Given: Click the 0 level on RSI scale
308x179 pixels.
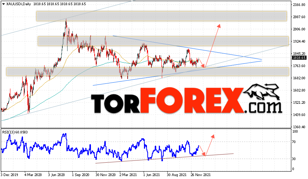Looking at the screenshot, I should pyautogui.click(x=293, y=169).
